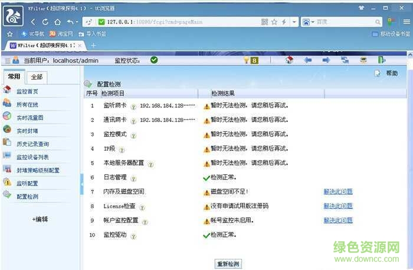This screenshot has width=413, height=270.
Task: Open 实时流量图 in sidebar
Action: 29,118
